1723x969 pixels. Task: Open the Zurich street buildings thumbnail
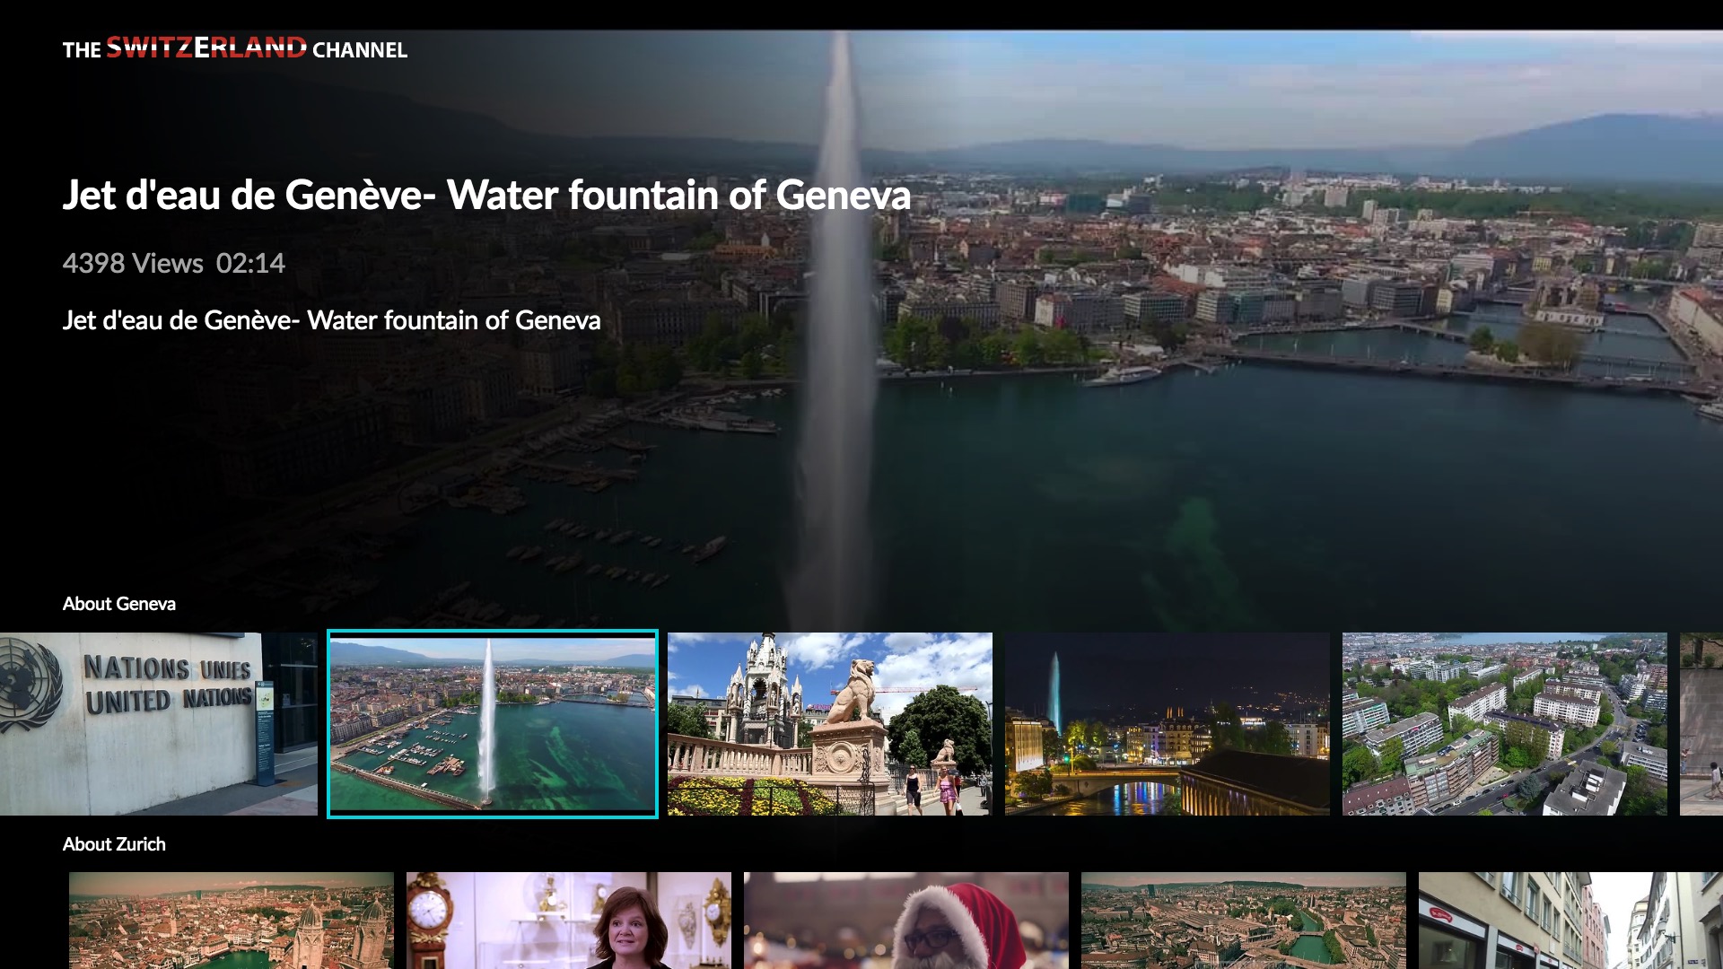[x=1570, y=919]
